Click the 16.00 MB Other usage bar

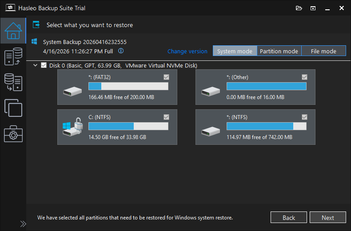point(267,86)
